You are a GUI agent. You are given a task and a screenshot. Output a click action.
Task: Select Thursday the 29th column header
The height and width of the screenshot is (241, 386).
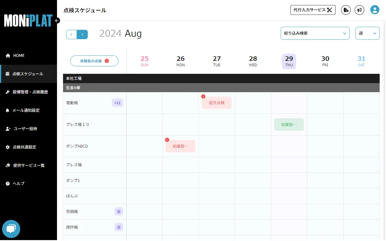pos(289,61)
